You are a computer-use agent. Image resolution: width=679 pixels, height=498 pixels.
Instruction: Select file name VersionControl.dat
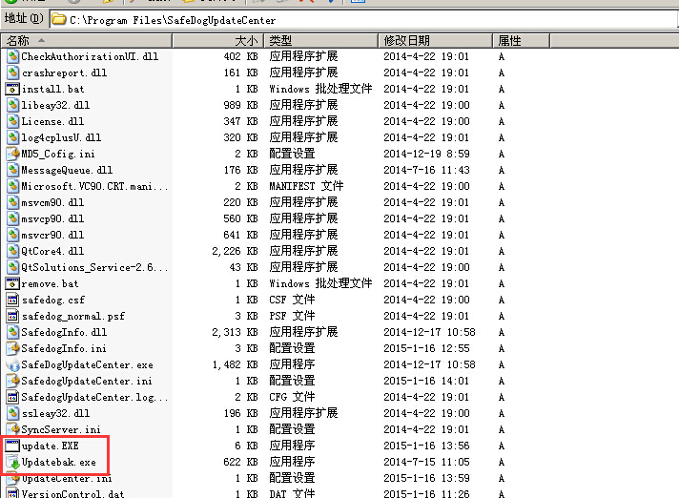click(x=72, y=493)
